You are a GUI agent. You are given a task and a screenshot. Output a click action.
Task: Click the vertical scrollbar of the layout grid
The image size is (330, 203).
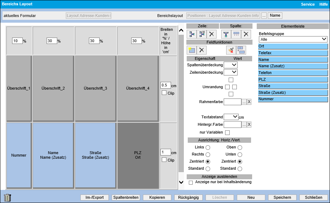pyautogui.click(x=181, y=103)
